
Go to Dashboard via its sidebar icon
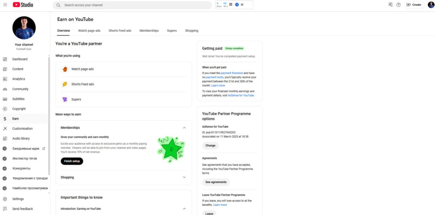click(5, 59)
